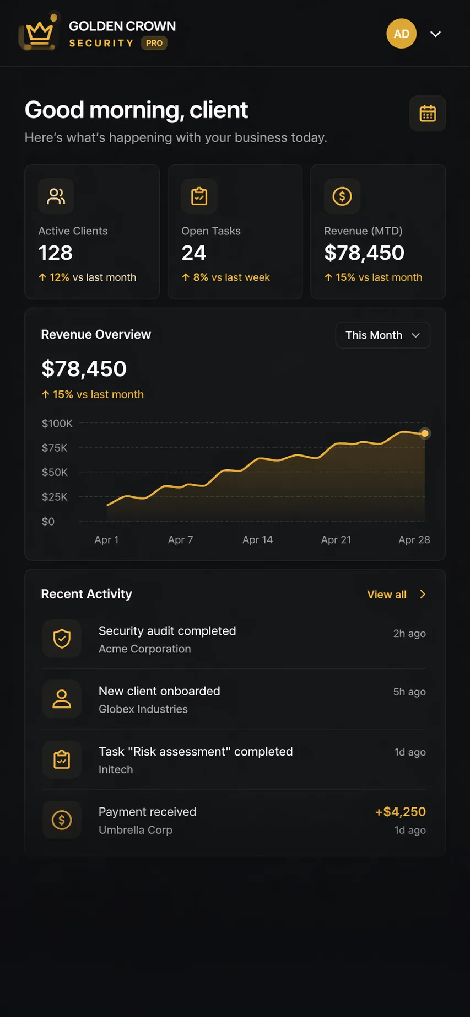Image resolution: width=470 pixels, height=1017 pixels.
Task: Click the chevron next to View all
Action: (x=423, y=595)
